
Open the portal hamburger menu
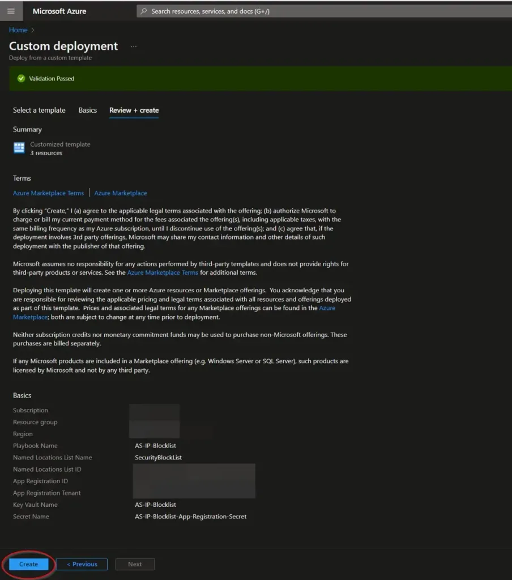[11, 11]
